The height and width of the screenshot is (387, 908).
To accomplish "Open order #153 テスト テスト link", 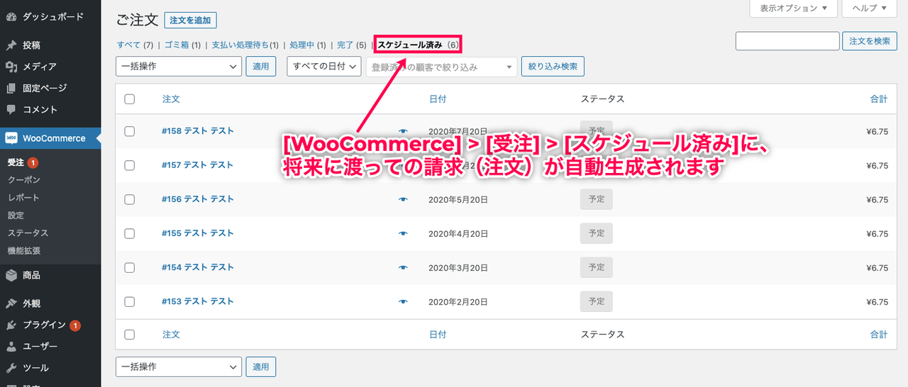I will [x=198, y=301].
